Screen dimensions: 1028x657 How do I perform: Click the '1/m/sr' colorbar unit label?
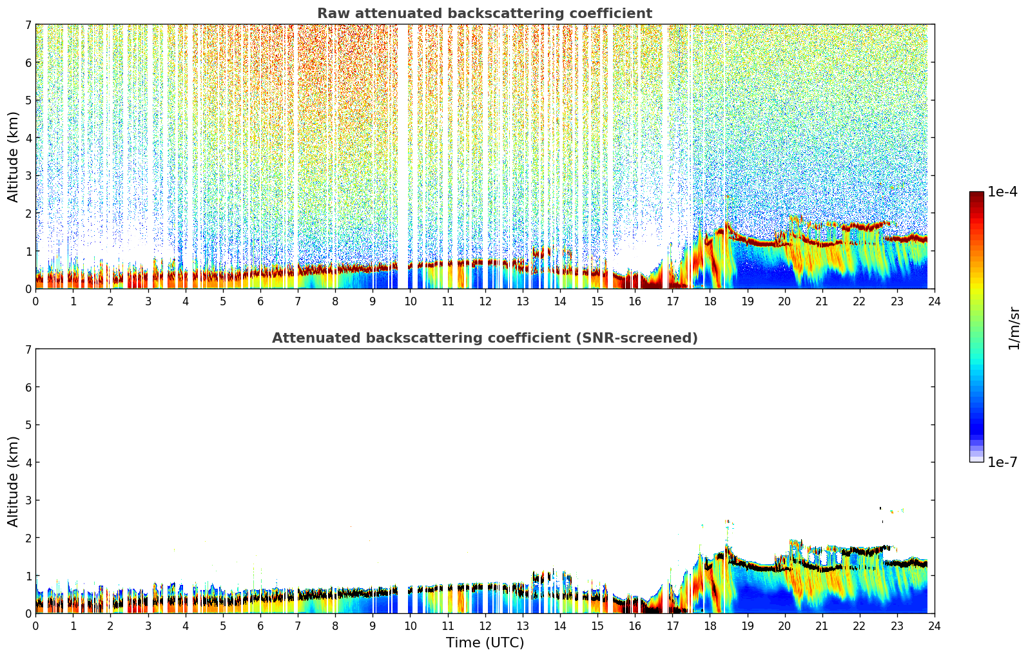click(1014, 328)
